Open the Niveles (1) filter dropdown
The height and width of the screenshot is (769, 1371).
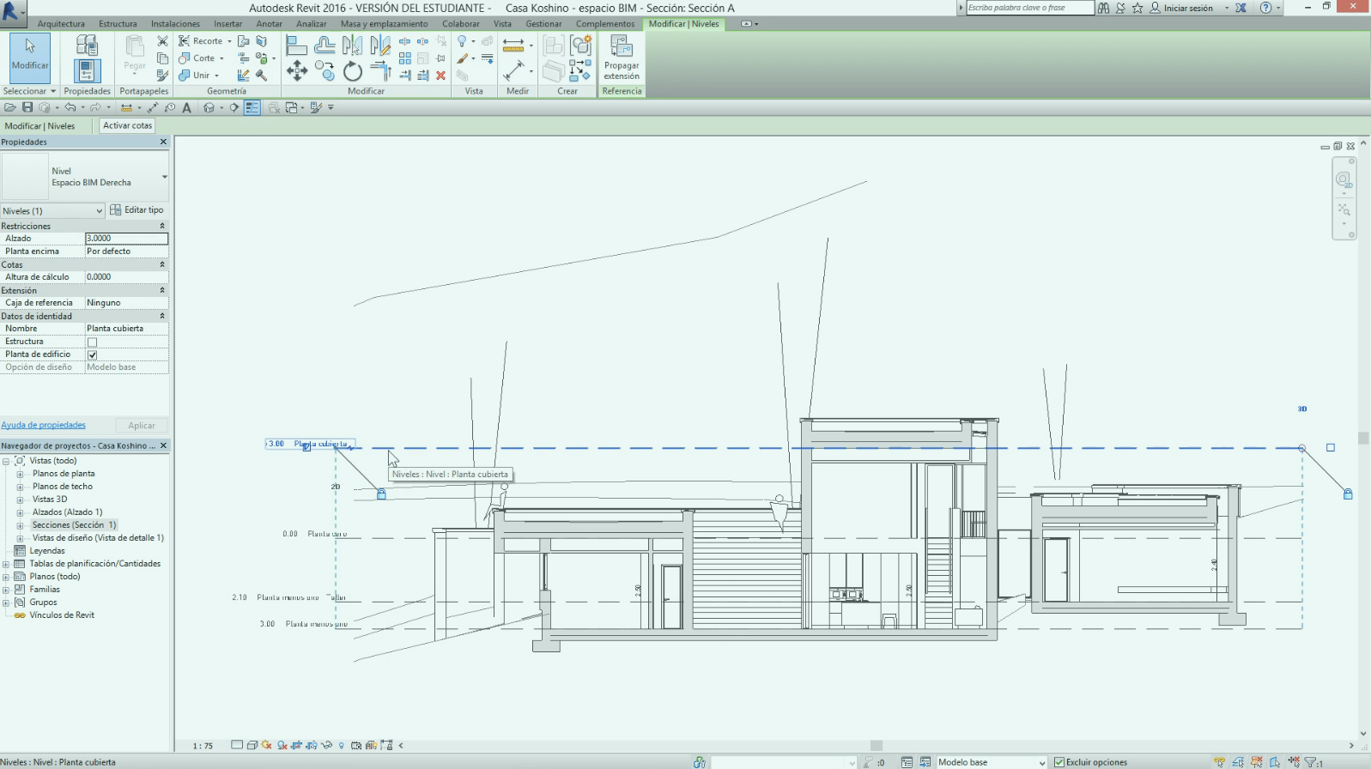(99, 210)
